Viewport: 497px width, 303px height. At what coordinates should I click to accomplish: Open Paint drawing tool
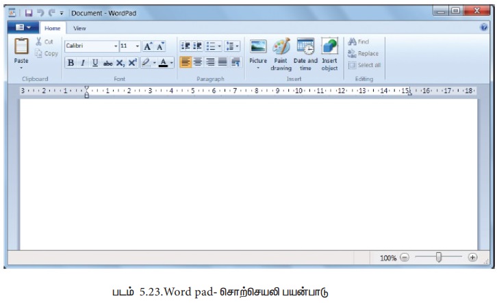[x=281, y=47]
